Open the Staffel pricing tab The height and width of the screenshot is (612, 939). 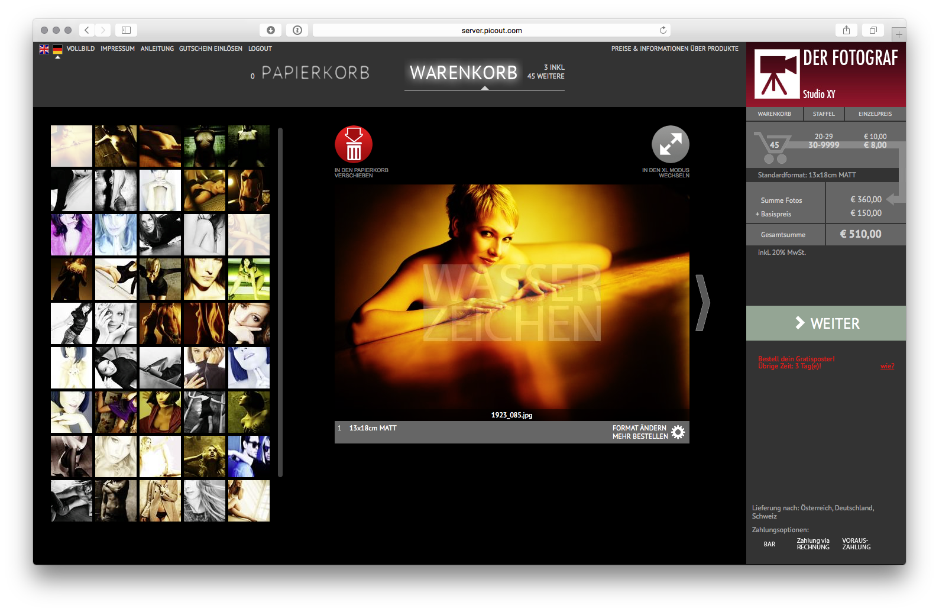824,114
